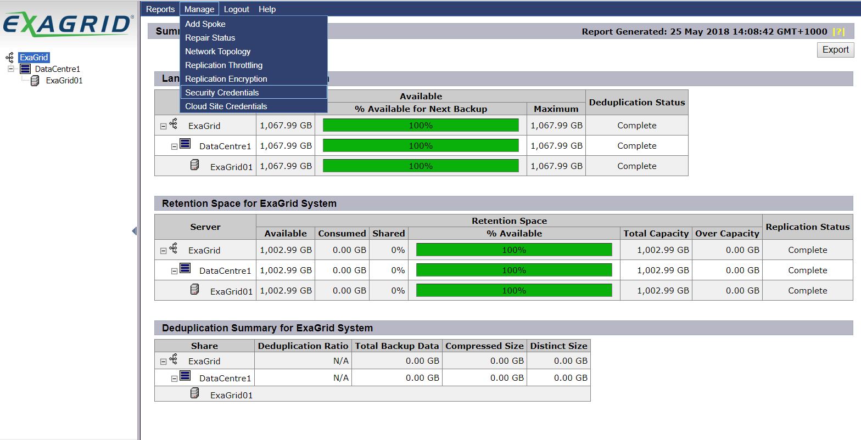Screen dimensions: 861x440
Task: Click Deduplication Ratio column header
Action: click(303, 346)
